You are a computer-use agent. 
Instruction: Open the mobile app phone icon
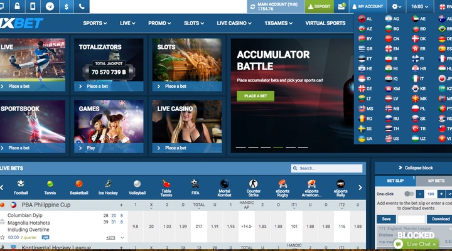pos(33,6)
